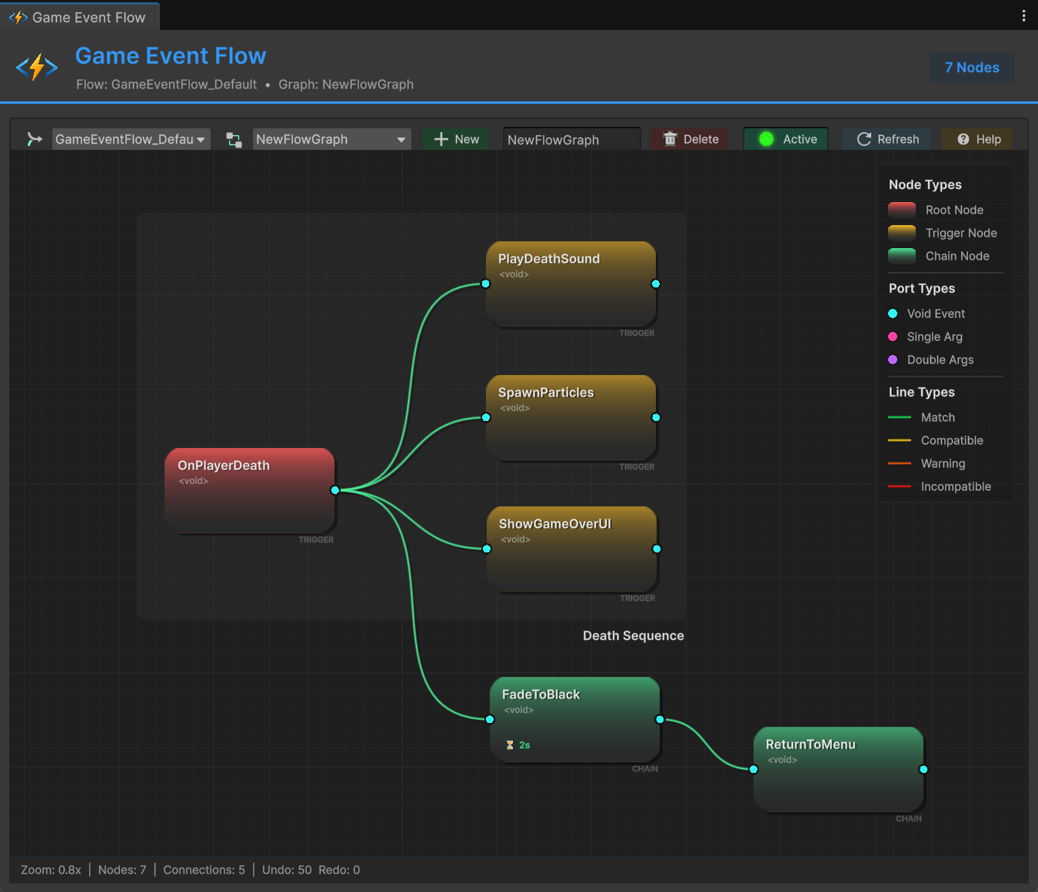Click the lightning bolt header icon
The image size is (1038, 892).
point(35,67)
